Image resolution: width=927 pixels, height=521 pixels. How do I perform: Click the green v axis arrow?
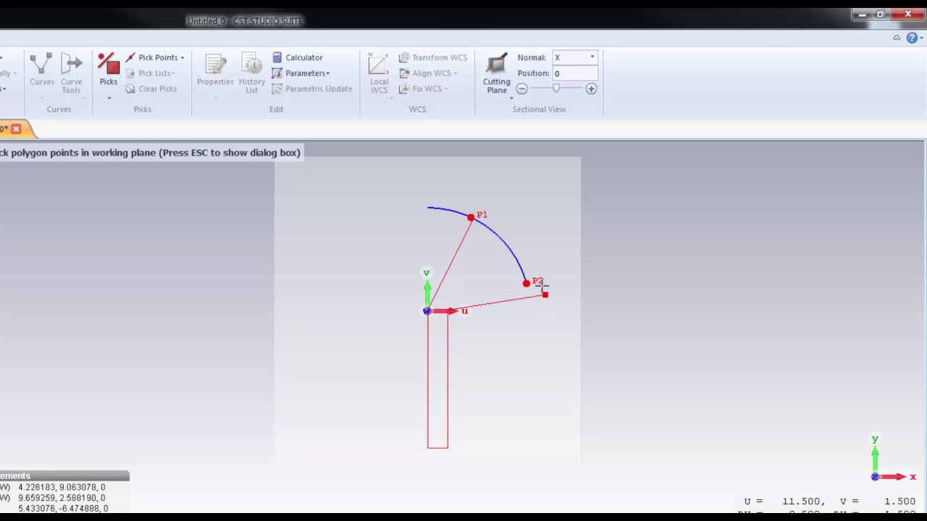(x=427, y=293)
